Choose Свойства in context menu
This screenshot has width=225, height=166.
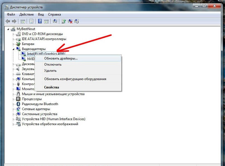78,87
